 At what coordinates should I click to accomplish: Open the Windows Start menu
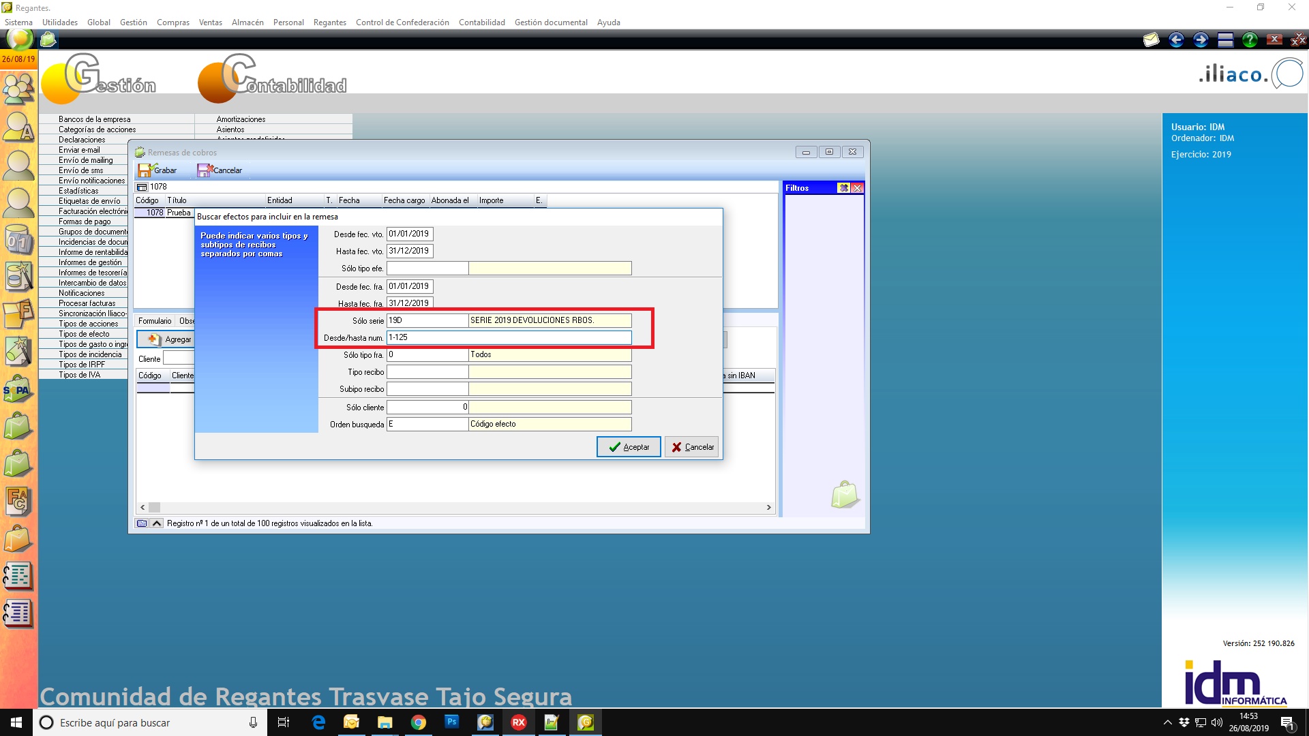tap(16, 722)
